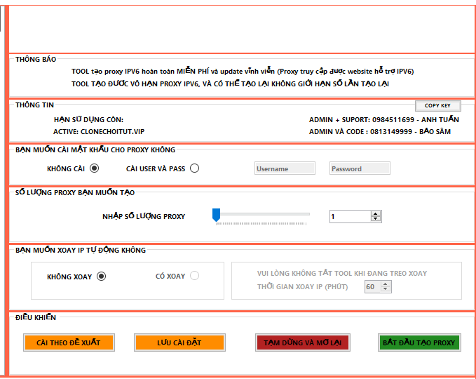Start with the green BẮT ĐẦU TẠO PROXY button
This screenshot has height=379, width=476.
[419, 343]
